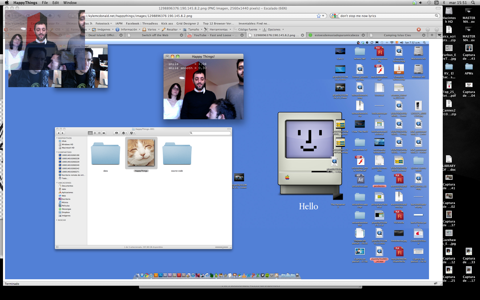Open the Kick ass bookmark

[x=167, y=23]
